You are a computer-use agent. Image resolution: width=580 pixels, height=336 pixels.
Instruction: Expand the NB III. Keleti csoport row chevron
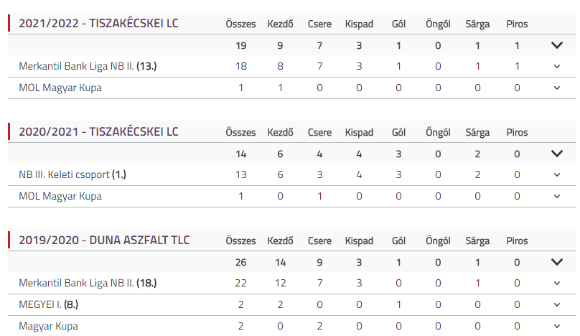tap(556, 175)
